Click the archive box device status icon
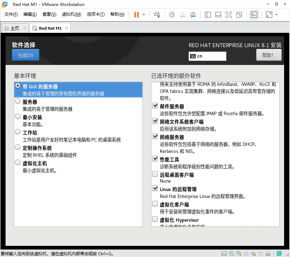Viewport: 290px width, 257px height. [x=261, y=254]
